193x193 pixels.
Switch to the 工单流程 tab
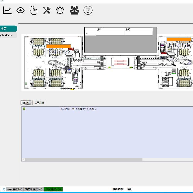coord(39,103)
